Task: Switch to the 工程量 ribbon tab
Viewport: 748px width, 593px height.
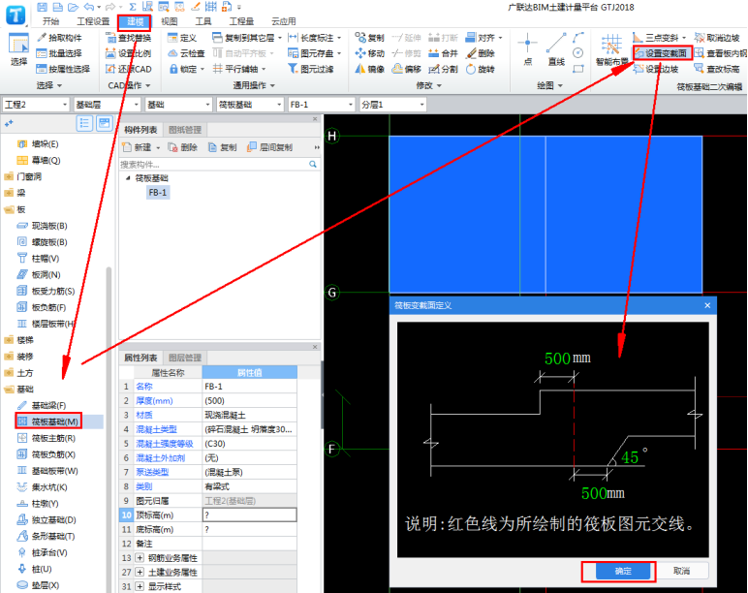Action: [241, 21]
